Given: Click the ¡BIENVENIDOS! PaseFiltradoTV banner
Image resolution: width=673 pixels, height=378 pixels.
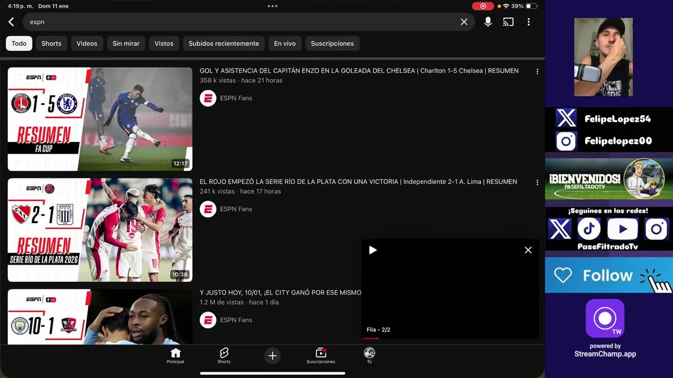Looking at the screenshot, I should pyautogui.click(x=609, y=180).
